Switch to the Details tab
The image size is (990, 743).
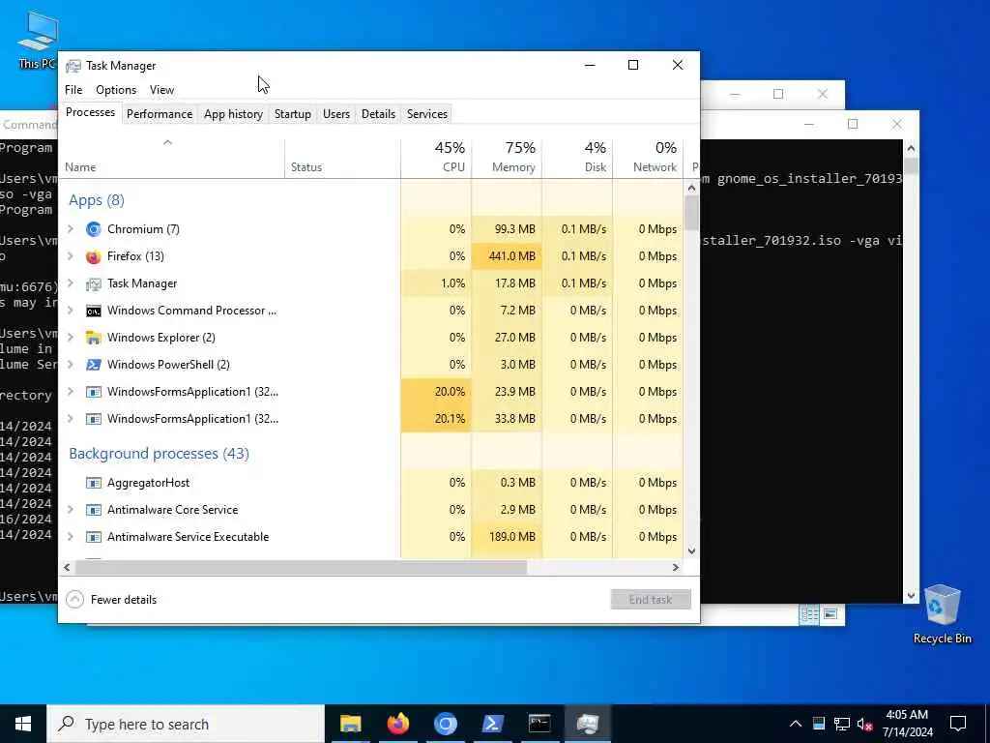pyautogui.click(x=378, y=114)
